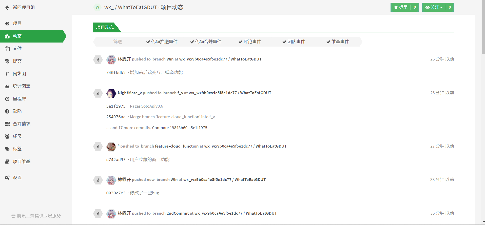Toggle 维基事件 filter
This screenshot has height=225, width=485.
pyautogui.click(x=338, y=42)
